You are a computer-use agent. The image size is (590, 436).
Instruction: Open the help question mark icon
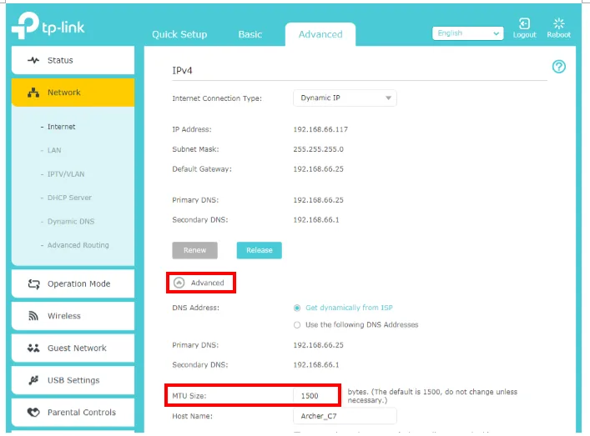(x=559, y=67)
